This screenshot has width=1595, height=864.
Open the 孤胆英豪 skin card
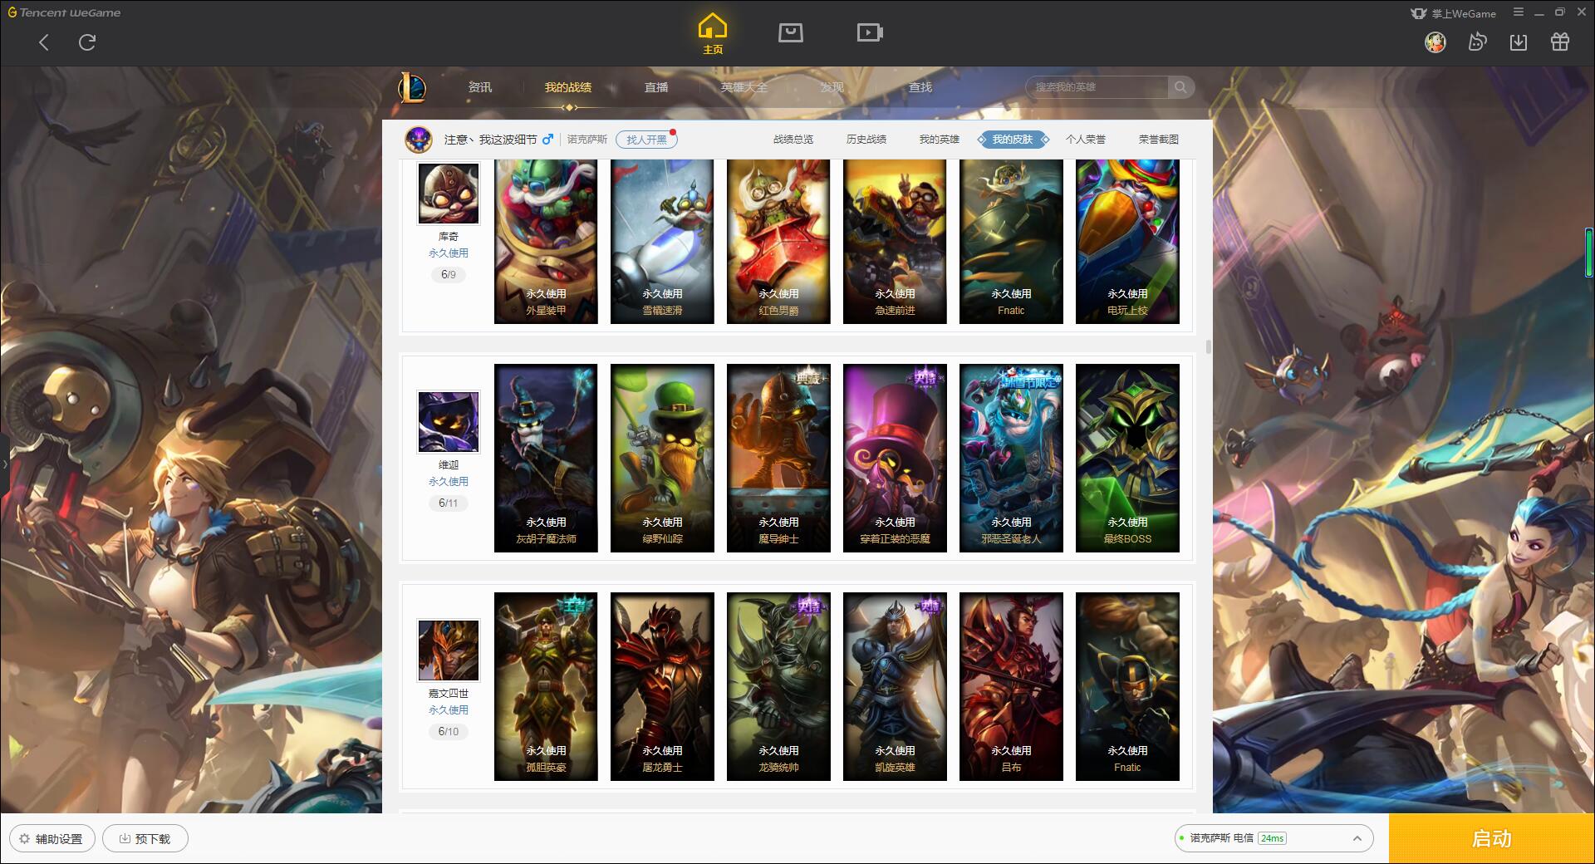click(x=546, y=686)
